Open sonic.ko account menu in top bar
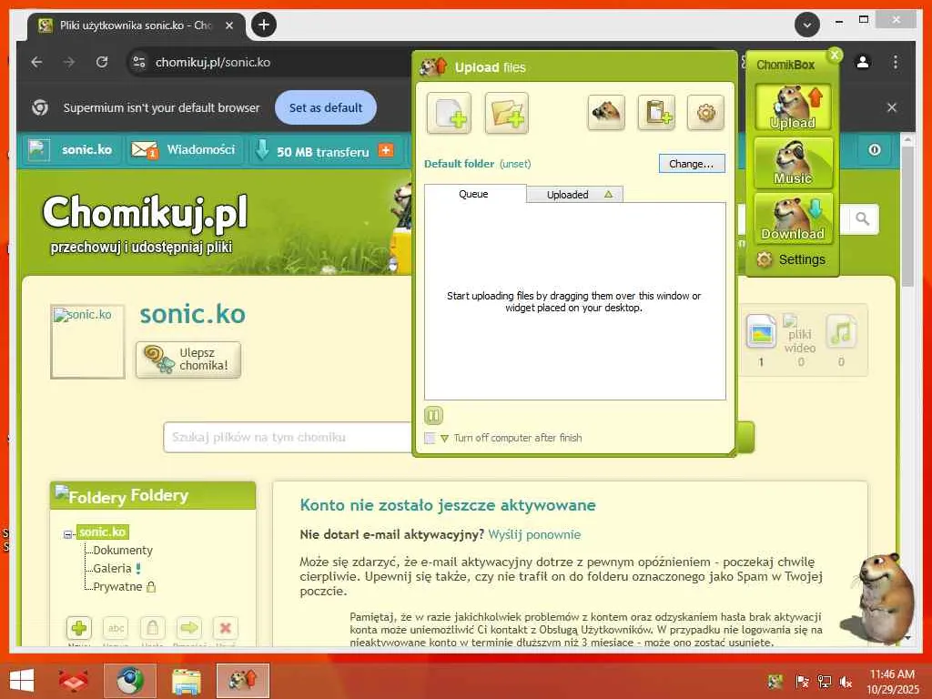Image resolution: width=932 pixels, height=699 pixels. pos(71,150)
